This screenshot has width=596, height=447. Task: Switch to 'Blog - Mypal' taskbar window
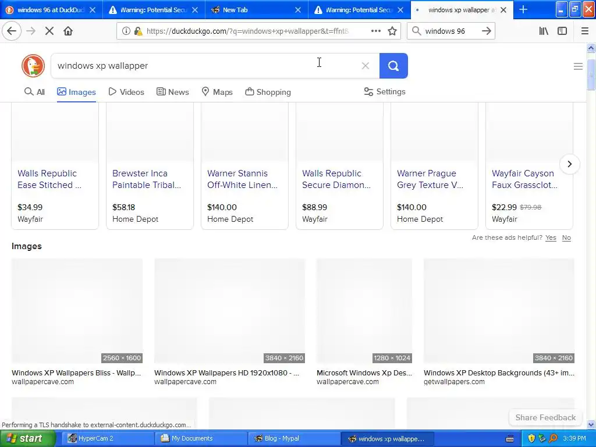point(294,438)
